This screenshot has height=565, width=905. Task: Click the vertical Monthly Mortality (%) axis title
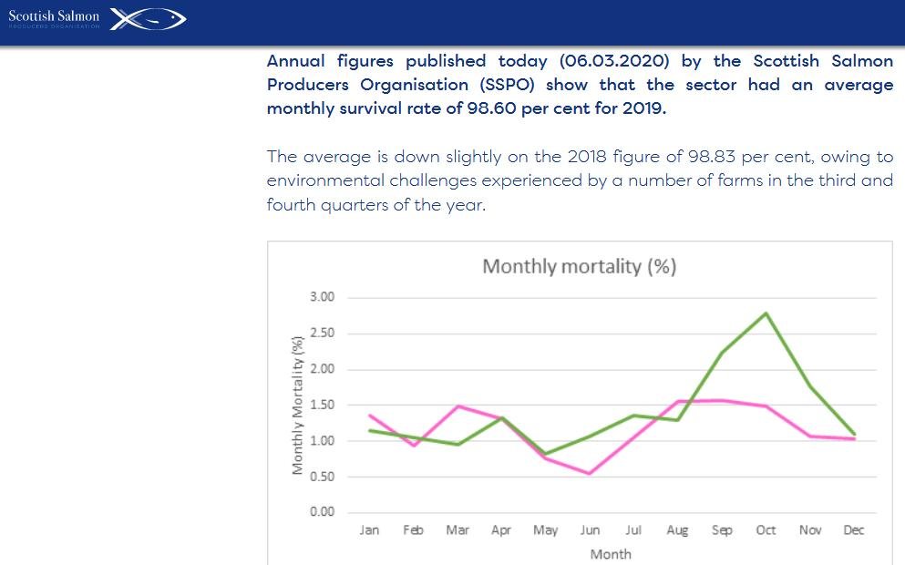tap(297, 405)
